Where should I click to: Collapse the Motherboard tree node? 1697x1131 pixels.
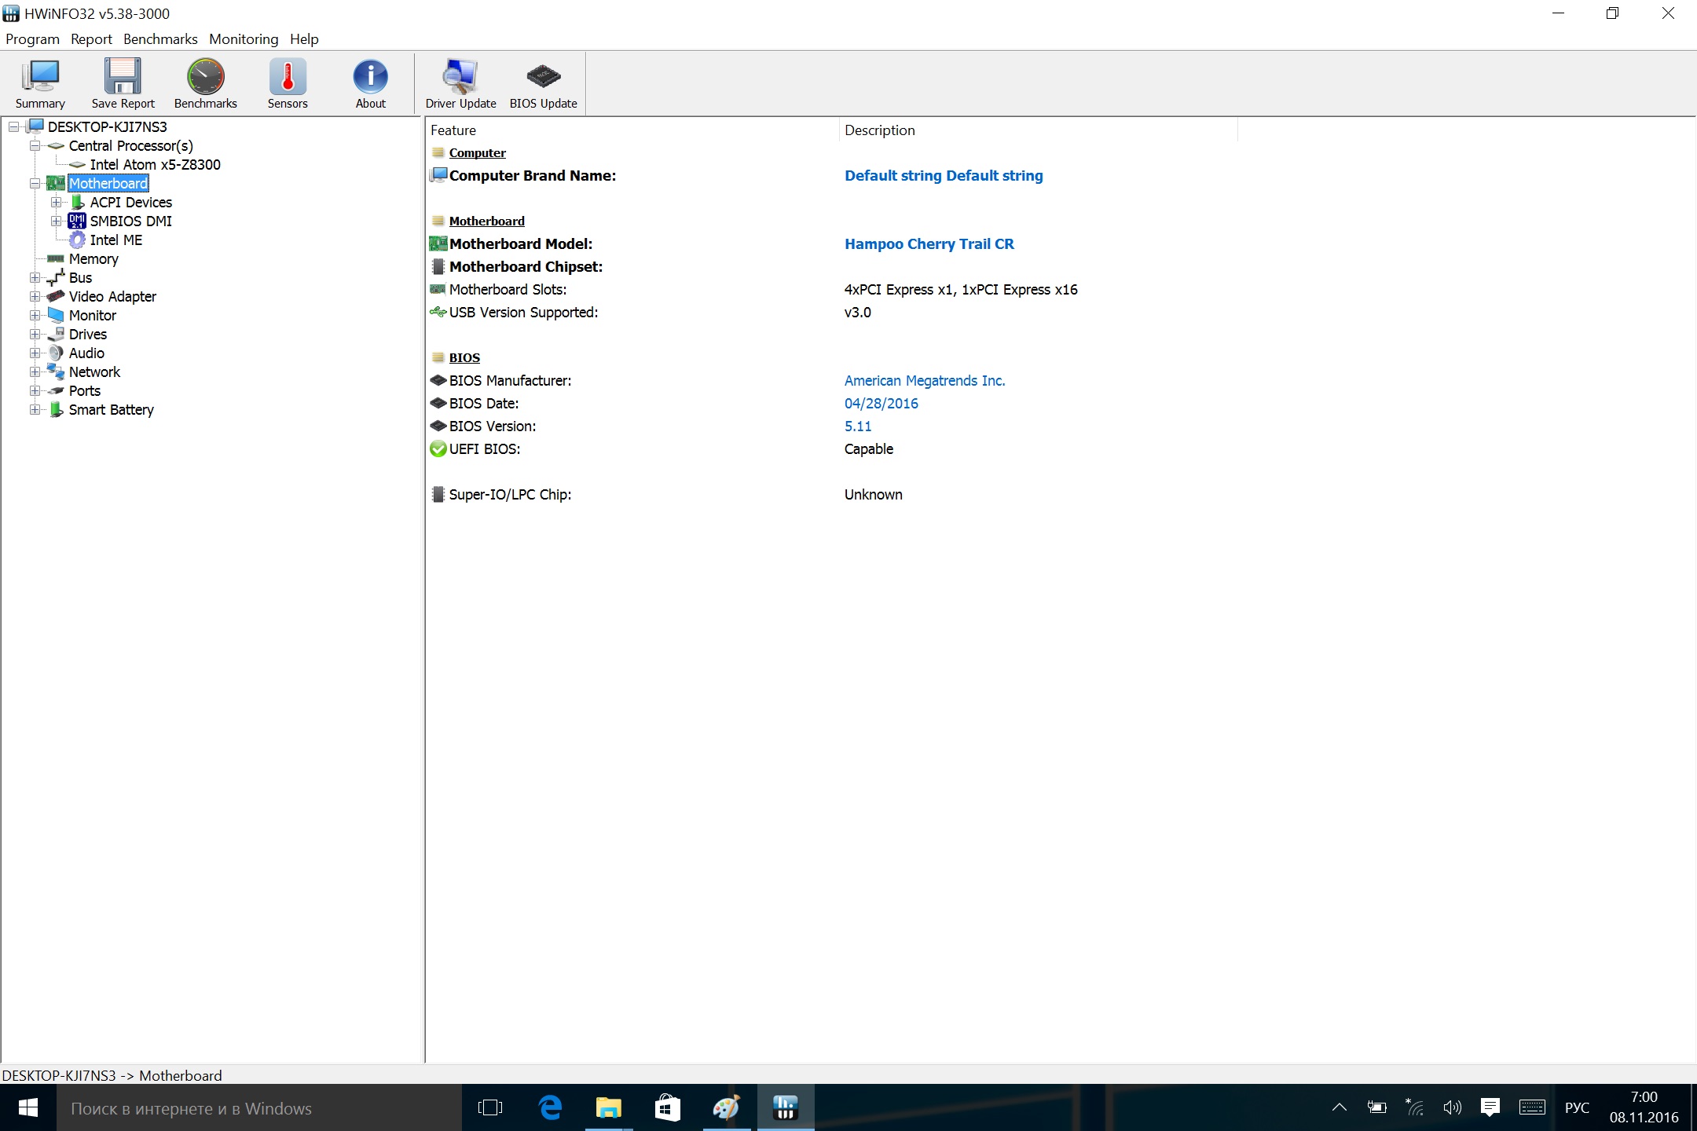tap(35, 183)
